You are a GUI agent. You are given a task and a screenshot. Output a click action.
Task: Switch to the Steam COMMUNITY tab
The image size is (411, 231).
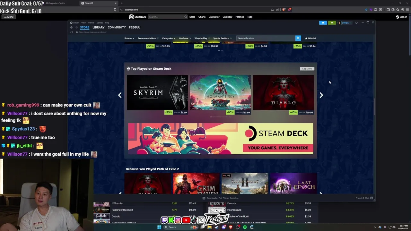coord(117,27)
